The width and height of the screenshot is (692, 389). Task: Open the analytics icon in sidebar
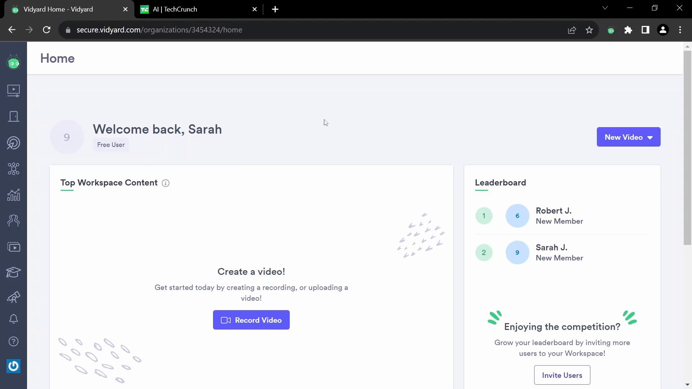point(13,194)
